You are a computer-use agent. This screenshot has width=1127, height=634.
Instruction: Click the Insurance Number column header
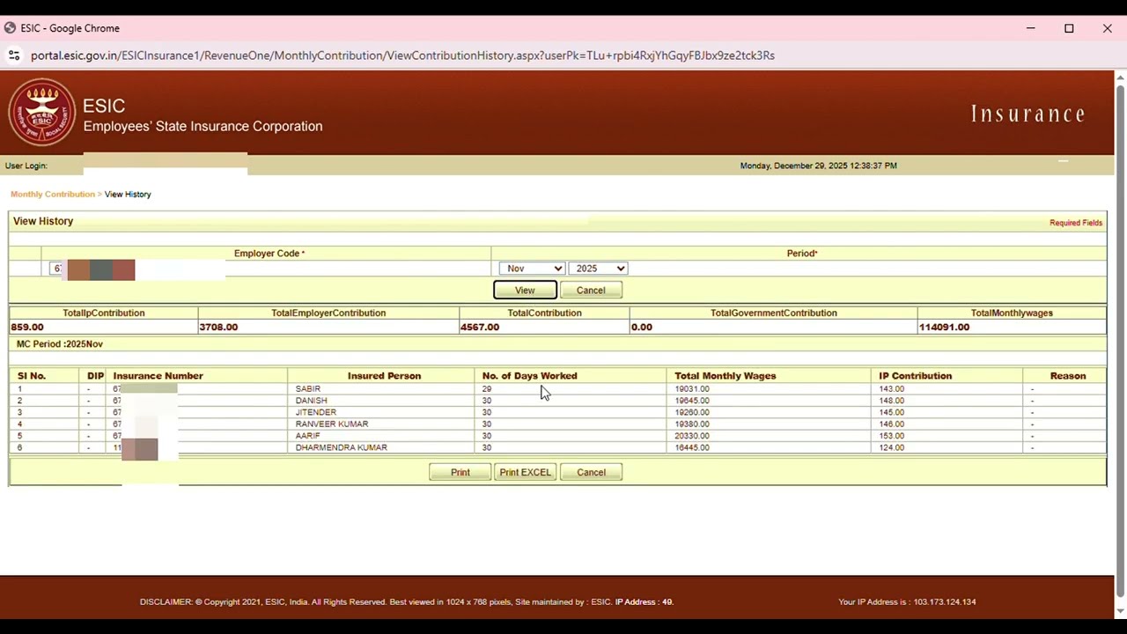tap(158, 376)
